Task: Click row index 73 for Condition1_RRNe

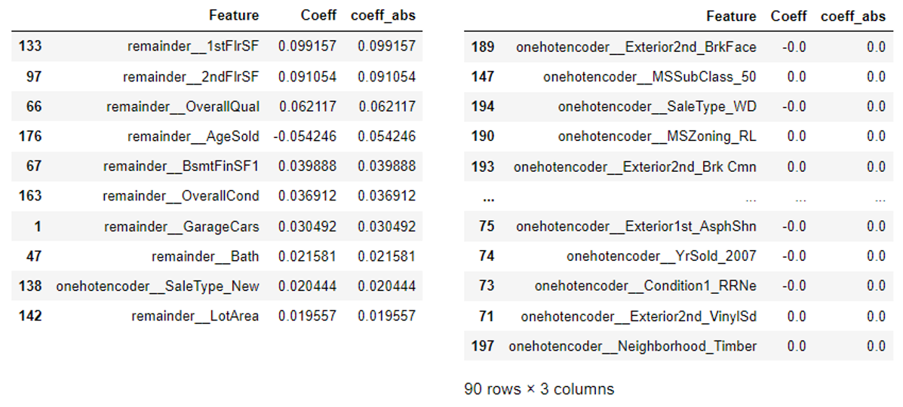Action: coord(487,286)
